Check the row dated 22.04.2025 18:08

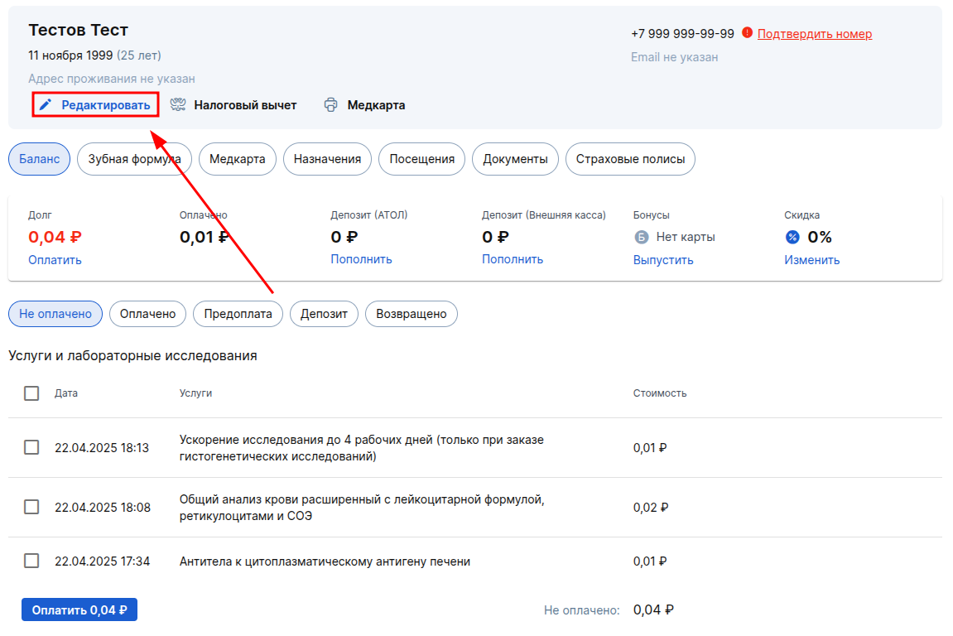coord(31,507)
